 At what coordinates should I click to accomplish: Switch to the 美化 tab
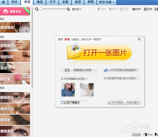click(15, 2)
